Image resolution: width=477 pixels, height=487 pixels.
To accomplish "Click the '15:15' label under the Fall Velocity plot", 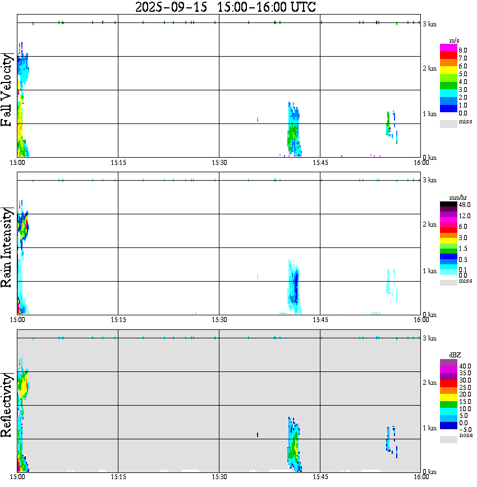I will click(x=118, y=163).
